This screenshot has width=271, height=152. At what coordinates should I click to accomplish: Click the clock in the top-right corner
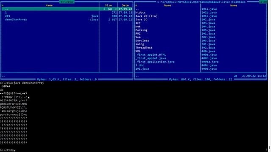[263, 2]
